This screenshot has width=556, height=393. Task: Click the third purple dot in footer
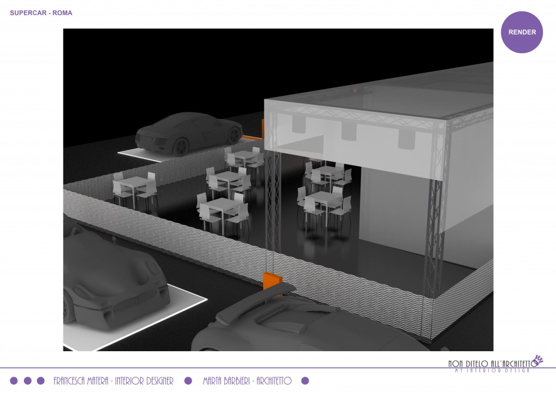41,381
